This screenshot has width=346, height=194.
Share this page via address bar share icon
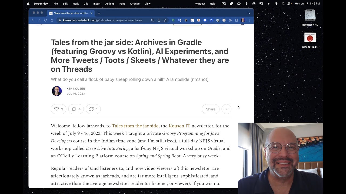click(159, 20)
